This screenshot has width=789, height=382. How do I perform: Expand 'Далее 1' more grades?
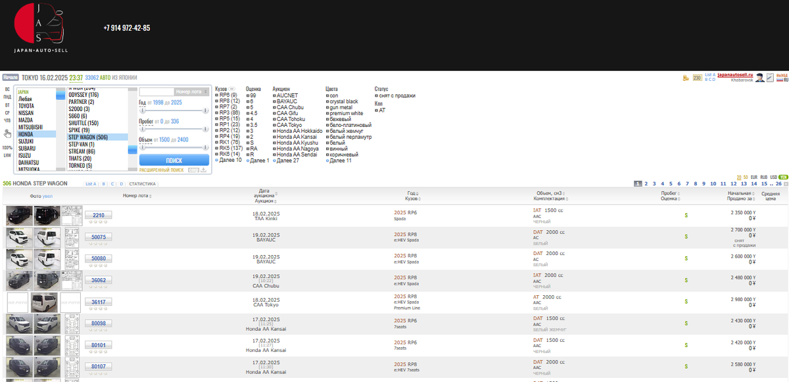(x=258, y=160)
